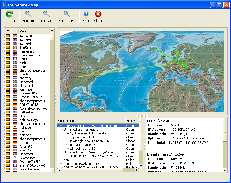The image size is (231, 183).
Task: Click the Zoom In magnifier icon
Action: click(28, 14)
